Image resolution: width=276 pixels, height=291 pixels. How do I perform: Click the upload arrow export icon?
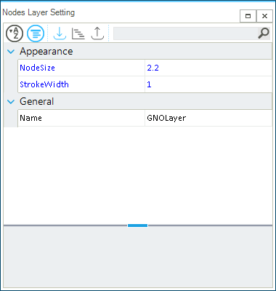tap(97, 33)
